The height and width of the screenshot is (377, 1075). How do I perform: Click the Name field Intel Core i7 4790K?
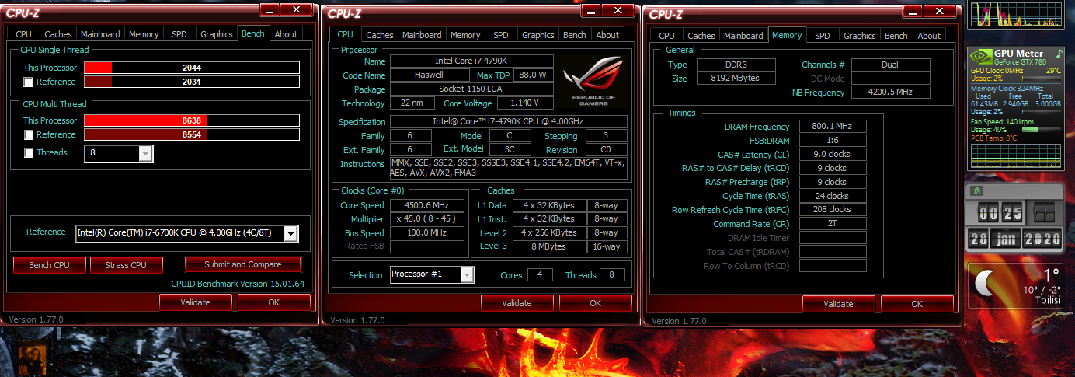coord(471,61)
